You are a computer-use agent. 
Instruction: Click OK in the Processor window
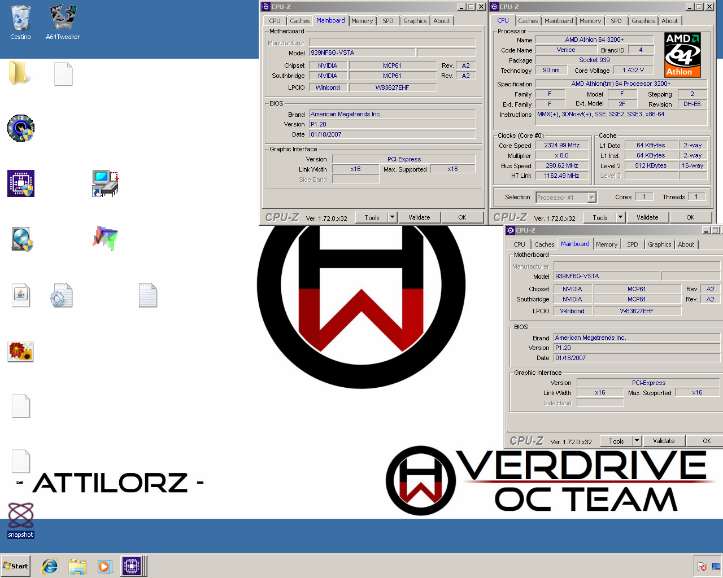point(690,217)
